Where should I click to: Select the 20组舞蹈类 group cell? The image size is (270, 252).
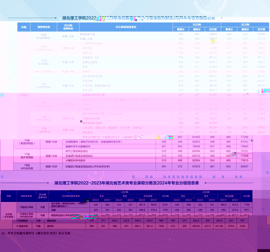tap(22, 221)
